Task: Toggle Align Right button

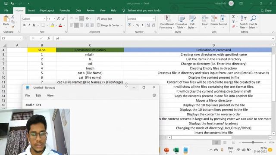Action: [x=82, y=25]
